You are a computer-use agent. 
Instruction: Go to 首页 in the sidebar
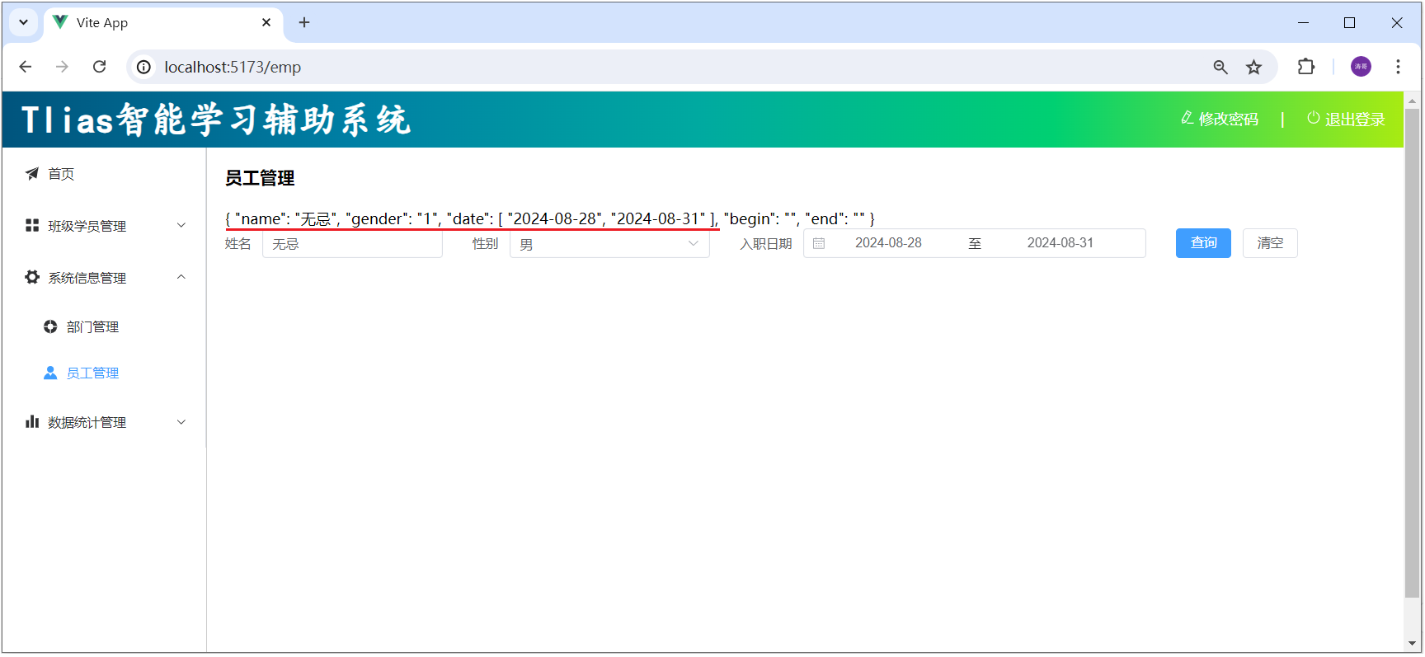[x=61, y=174]
